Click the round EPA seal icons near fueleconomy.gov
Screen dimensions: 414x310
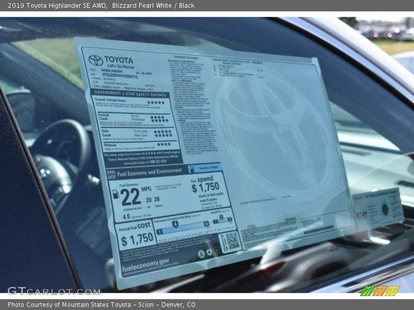click(x=205, y=253)
